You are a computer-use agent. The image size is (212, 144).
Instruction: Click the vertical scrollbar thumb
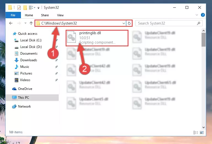[203, 40]
